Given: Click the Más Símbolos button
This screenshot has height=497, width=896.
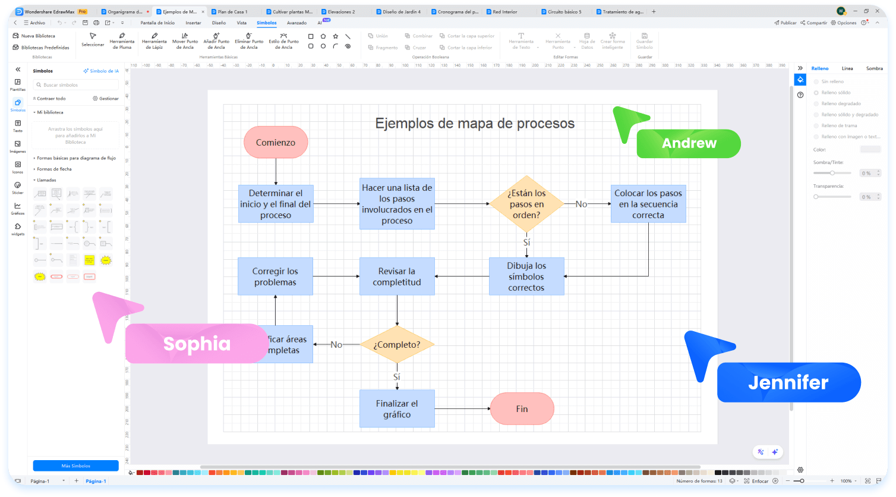Looking at the screenshot, I should pos(75,465).
